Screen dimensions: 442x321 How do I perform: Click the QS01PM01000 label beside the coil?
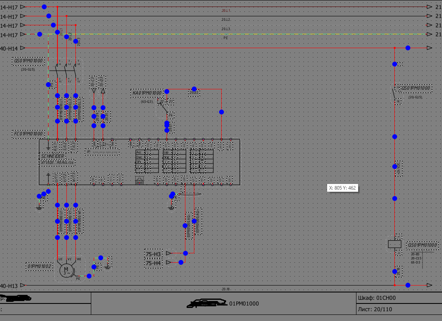click(x=422, y=245)
